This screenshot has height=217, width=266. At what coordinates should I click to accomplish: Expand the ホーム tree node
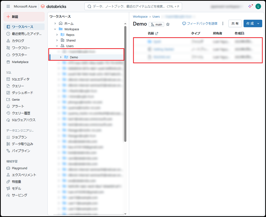tap(55, 24)
